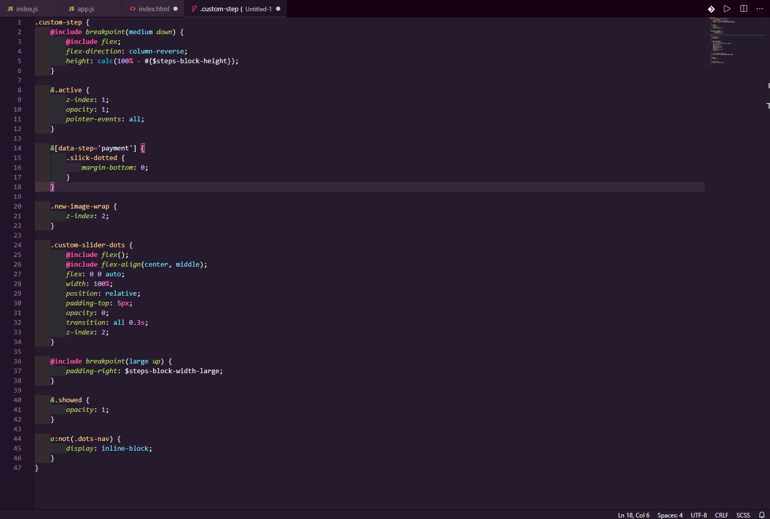Image resolution: width=770 pixels, height=519 pixels.
Task: Click the '.custom-slider-dots {' selector
Action: coord(91,245)
